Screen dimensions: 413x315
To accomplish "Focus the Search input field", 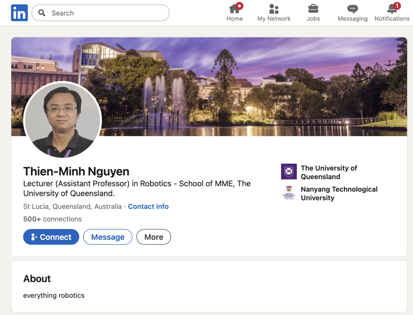I will coord(105,13).
